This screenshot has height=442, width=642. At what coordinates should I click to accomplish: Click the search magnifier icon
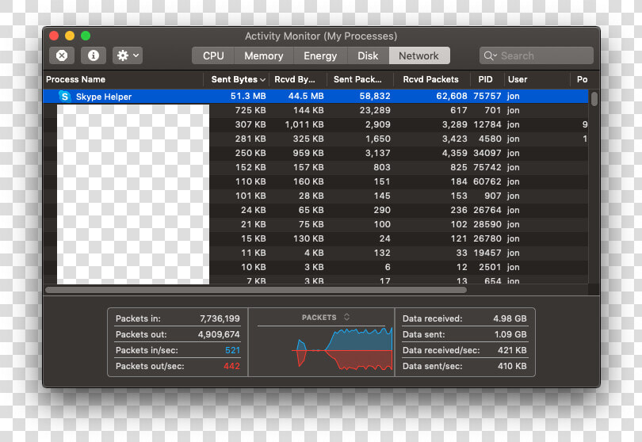(490, 55)
